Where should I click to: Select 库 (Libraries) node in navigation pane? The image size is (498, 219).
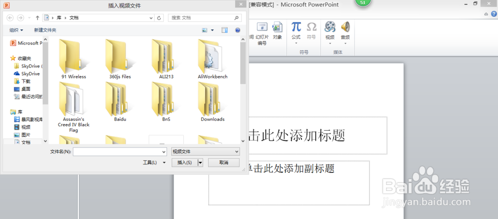(x=16, y=112)
